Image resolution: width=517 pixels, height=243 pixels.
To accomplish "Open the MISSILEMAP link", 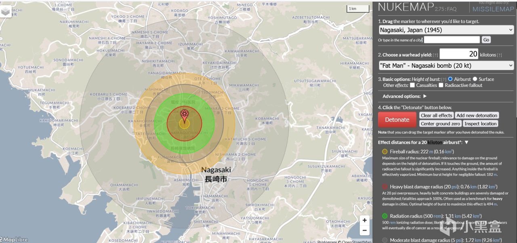I will click(x=492, y=9).
